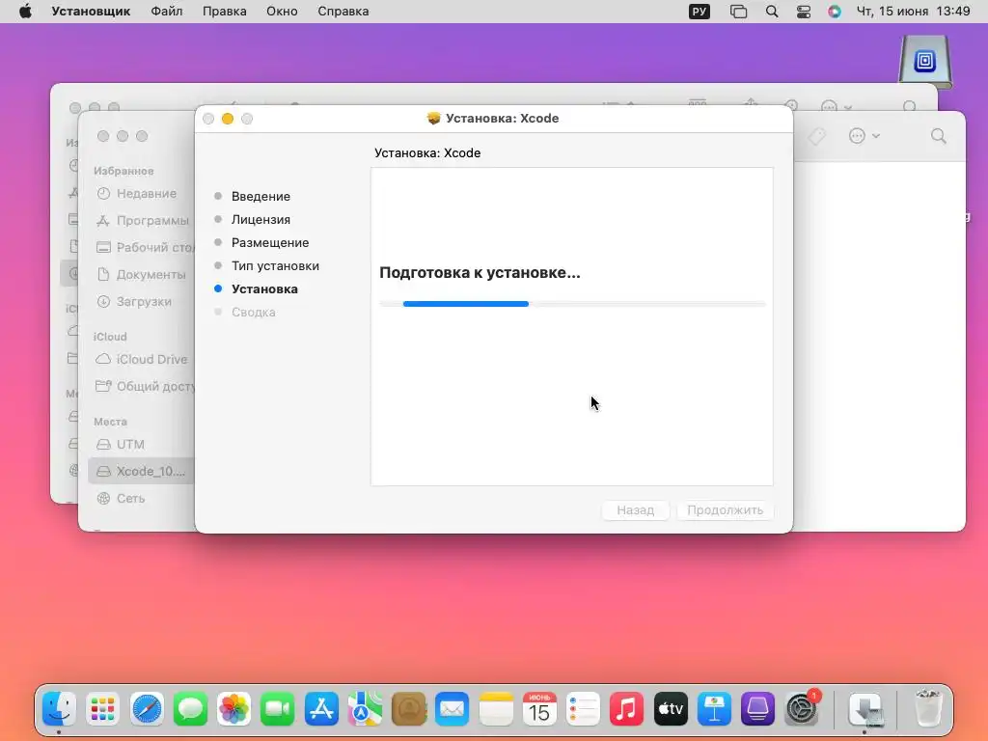This screenshot has width=988, height=741.
Task: Select the UTM volume in Finder sidebar
Action: pos(130,444)
